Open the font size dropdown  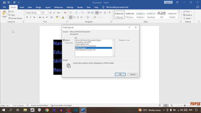point(47,13)
